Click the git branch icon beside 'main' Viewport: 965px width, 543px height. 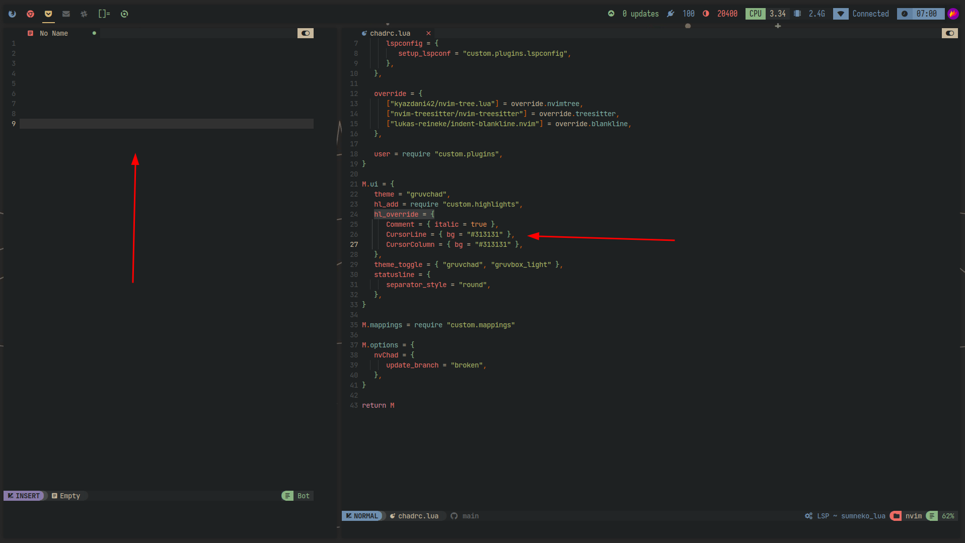click(455, 516)
